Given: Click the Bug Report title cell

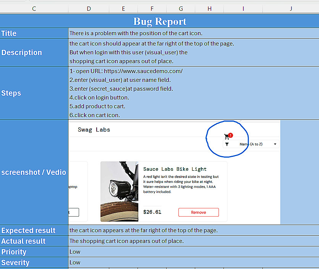Looking at the screenshot, I should (160, 21).
